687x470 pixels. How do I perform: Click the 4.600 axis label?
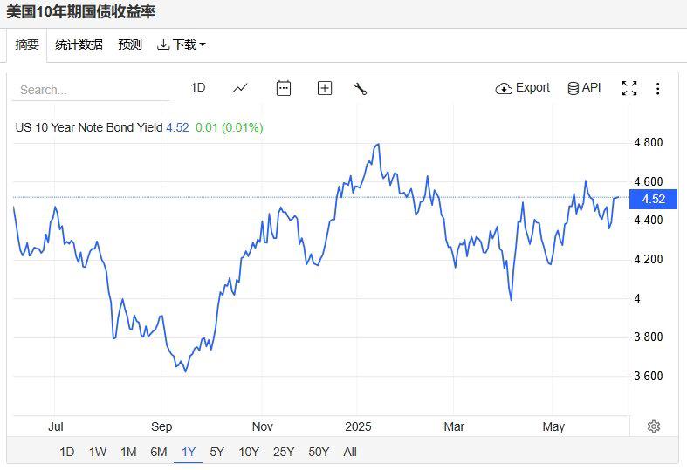coord(649,181)
